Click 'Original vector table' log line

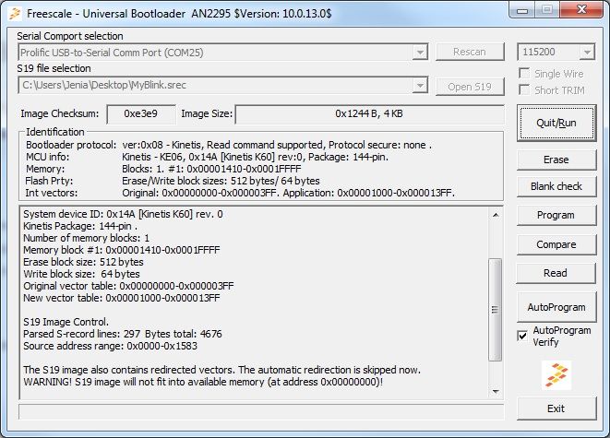click(128, 287)
